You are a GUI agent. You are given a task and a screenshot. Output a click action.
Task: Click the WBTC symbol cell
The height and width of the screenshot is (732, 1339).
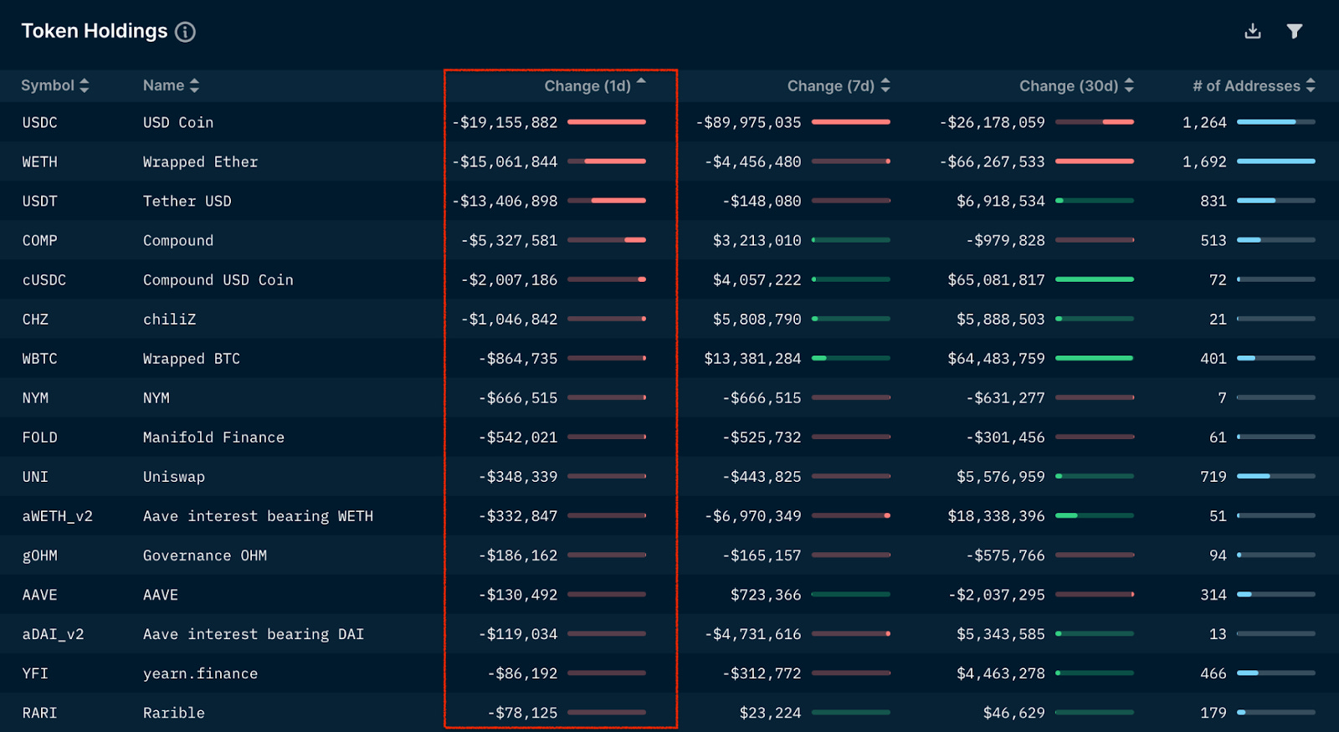(39, 358)
